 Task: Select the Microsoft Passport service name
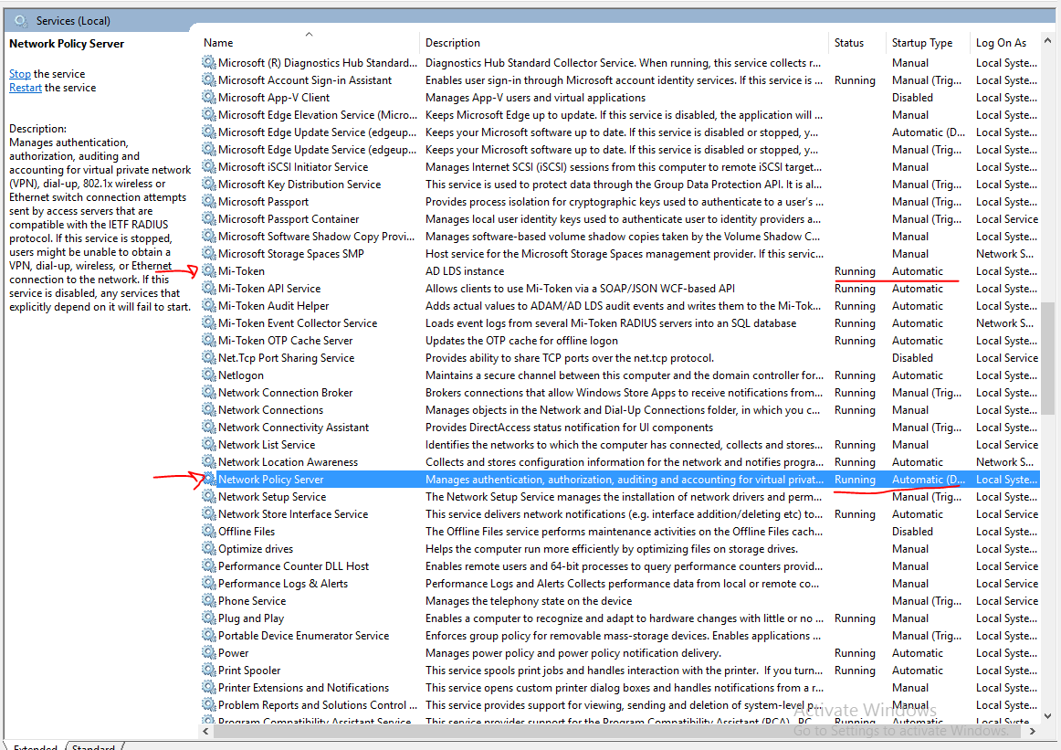click(x=263, y=202)
